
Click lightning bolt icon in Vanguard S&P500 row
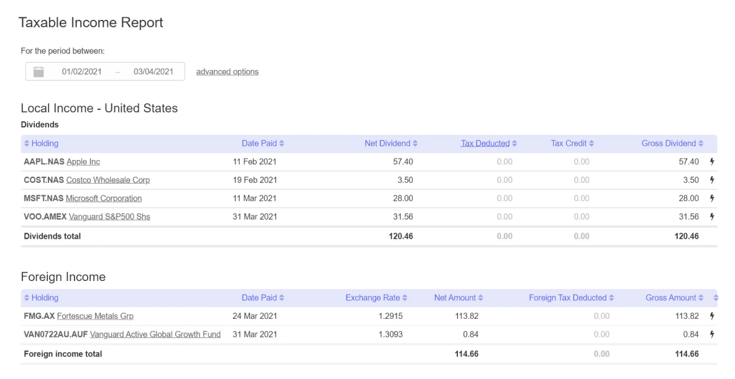[712, 216]
